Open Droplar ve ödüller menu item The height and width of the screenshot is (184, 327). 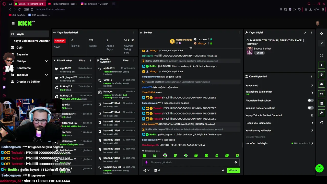[x=28, y=82]
